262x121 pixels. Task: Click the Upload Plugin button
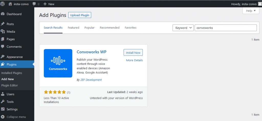coord(80,15)
